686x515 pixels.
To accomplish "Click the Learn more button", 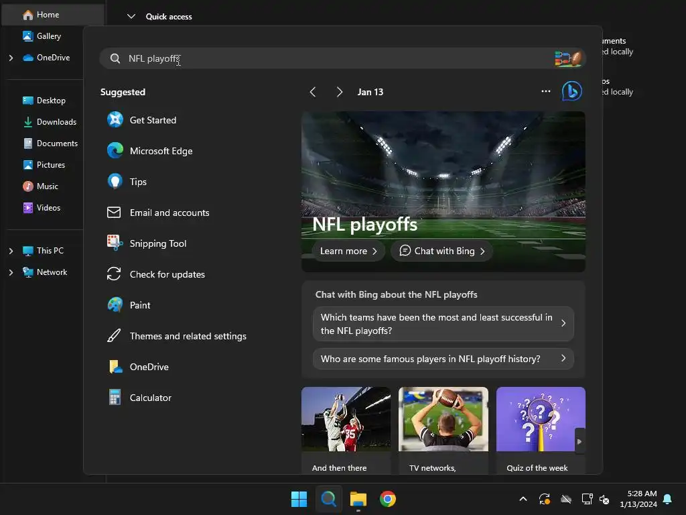I will click(x=348, y=251).
